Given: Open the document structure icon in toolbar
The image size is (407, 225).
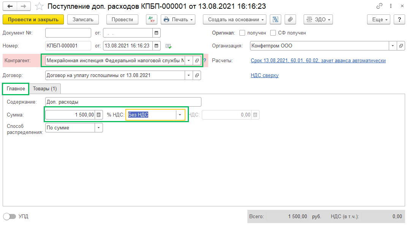Looking at the screenshot, I should (275, 20).
